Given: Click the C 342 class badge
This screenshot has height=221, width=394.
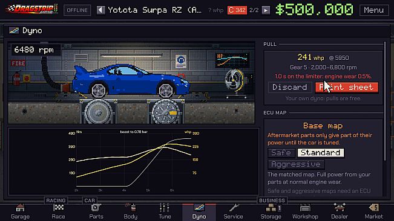Looking at the screenshot, I should point(237,10).
